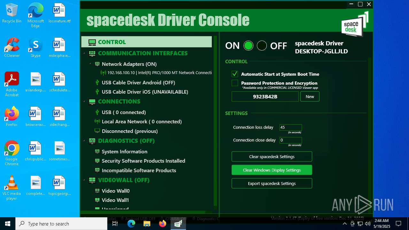The image size is (409, 230).
Task: Collapse DIAGNOSTICS (OFF) tree arrow
Action: pos(85,141)
